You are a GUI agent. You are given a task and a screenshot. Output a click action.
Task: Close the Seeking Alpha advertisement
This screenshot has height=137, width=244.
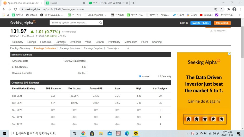[x=229, y=54]
